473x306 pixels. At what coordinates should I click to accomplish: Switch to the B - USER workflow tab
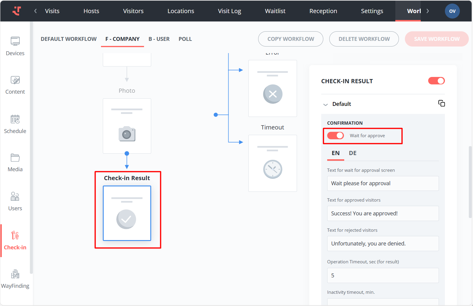coord(159,39)
